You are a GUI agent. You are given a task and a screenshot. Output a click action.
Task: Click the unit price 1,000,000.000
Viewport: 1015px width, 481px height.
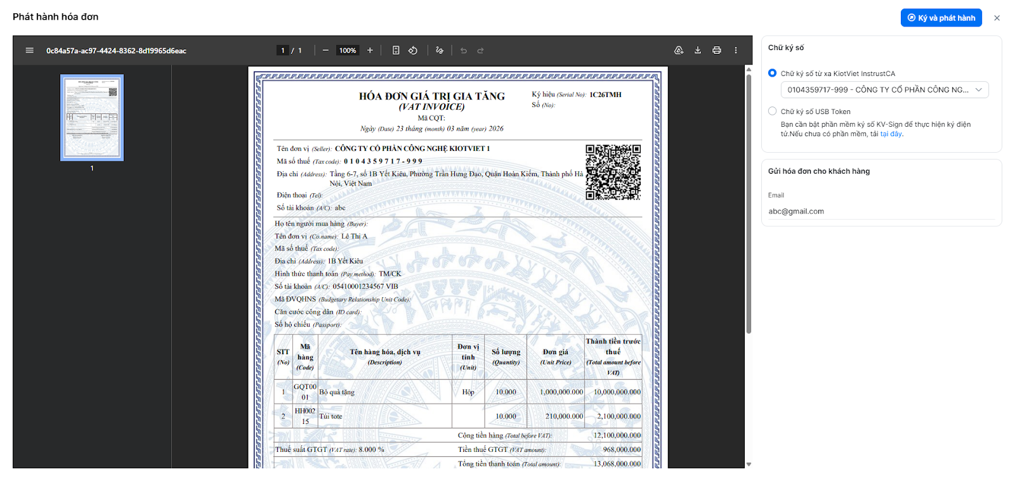[561, 392]
